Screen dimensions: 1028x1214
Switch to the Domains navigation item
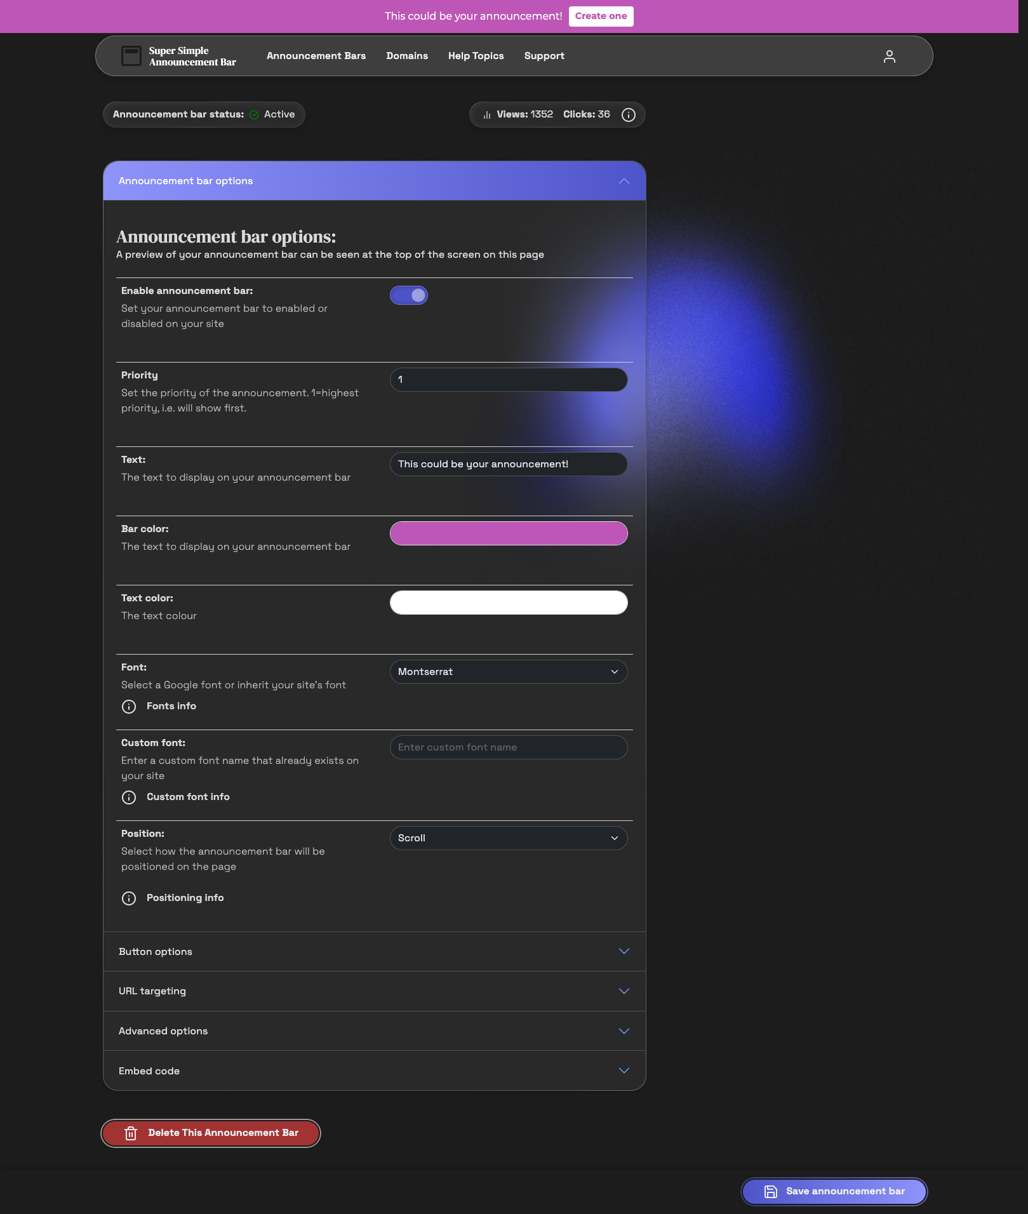pyautogui.click(x=407, y=56)
